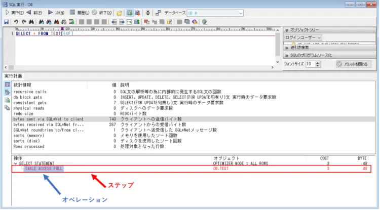Select the physical reads row

194,108
